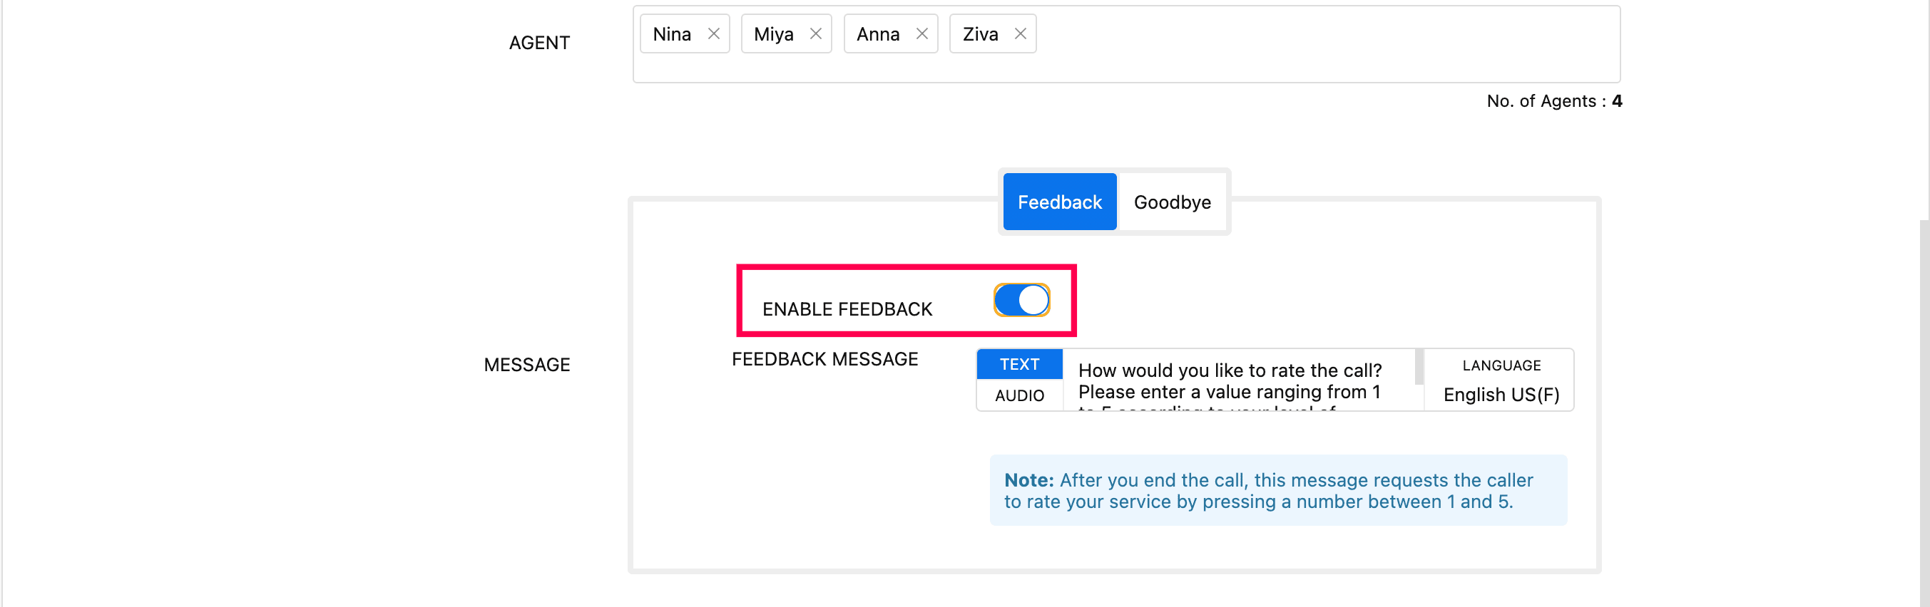Choose the TEXT message type
The image size is (1930, 607).
pos(1019,365)
